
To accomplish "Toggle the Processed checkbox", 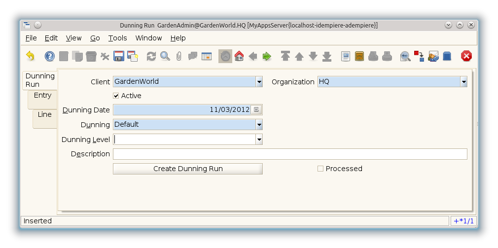I will point(320,169).
